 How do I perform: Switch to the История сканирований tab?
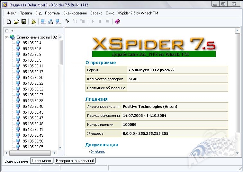(x=75, y=161)
